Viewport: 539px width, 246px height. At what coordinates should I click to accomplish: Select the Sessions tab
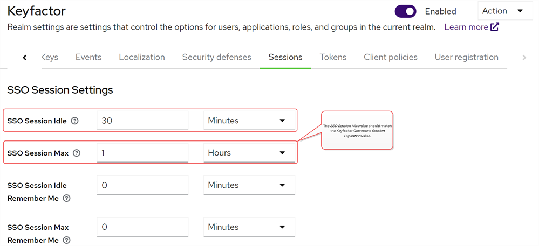(x=285, y=57)
